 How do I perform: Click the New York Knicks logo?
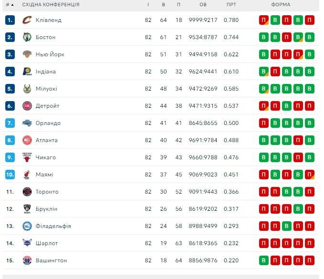pyautogui.click(x=27, y=54)
